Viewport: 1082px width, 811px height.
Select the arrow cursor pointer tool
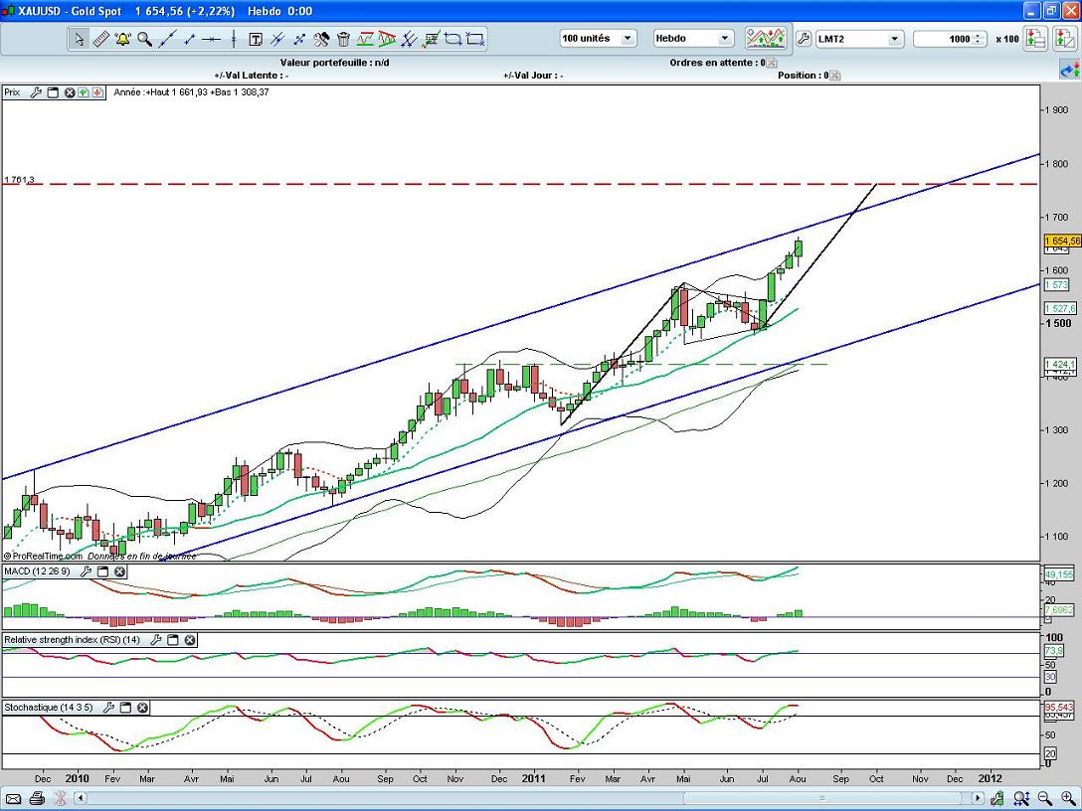[x=79, y=39]
